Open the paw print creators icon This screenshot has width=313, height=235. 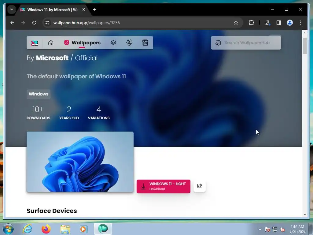pyautogui.click(x=129, y=43)
